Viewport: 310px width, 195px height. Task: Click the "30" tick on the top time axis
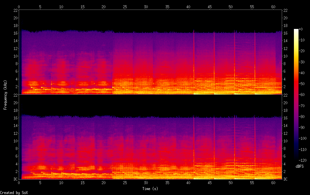tap(146, 7)
